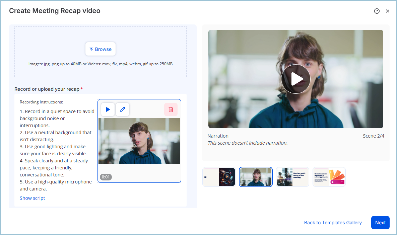Select the first 'Hi' scene thumbnail
The image size is (397, 235).
pyautogui.click(x=218, y=177)
